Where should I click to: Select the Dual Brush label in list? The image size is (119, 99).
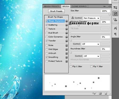click(x=53, y=33)
